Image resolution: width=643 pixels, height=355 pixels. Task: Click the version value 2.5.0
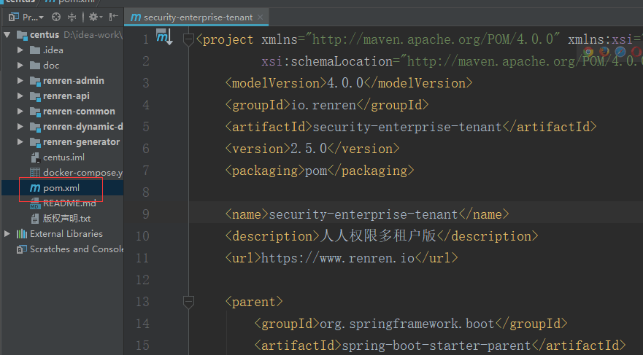click(x=309, y=149)
